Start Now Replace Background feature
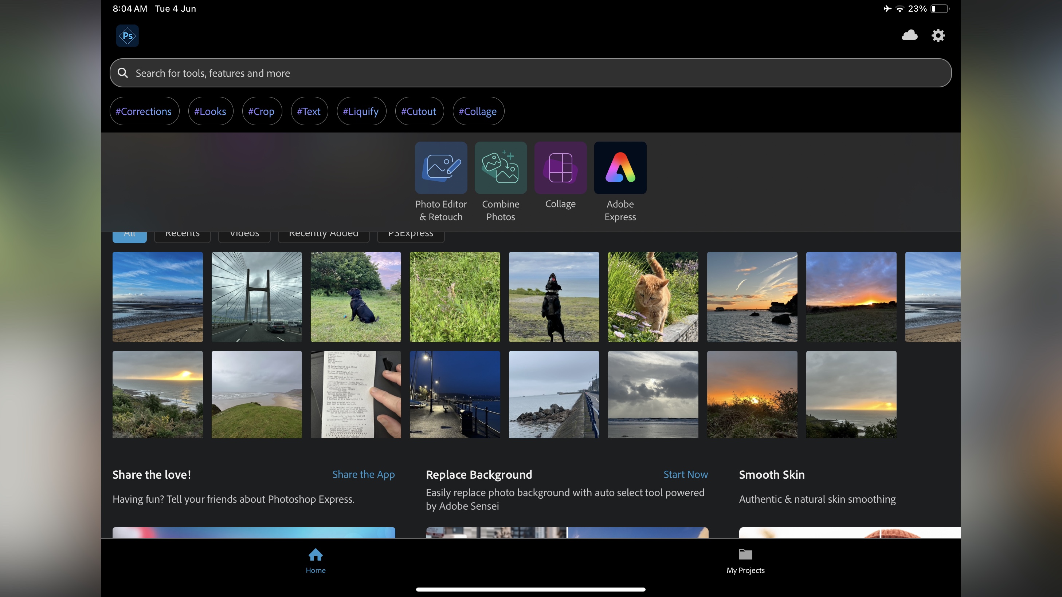Viewport: 1062px width, 597px height. [686, 474]
